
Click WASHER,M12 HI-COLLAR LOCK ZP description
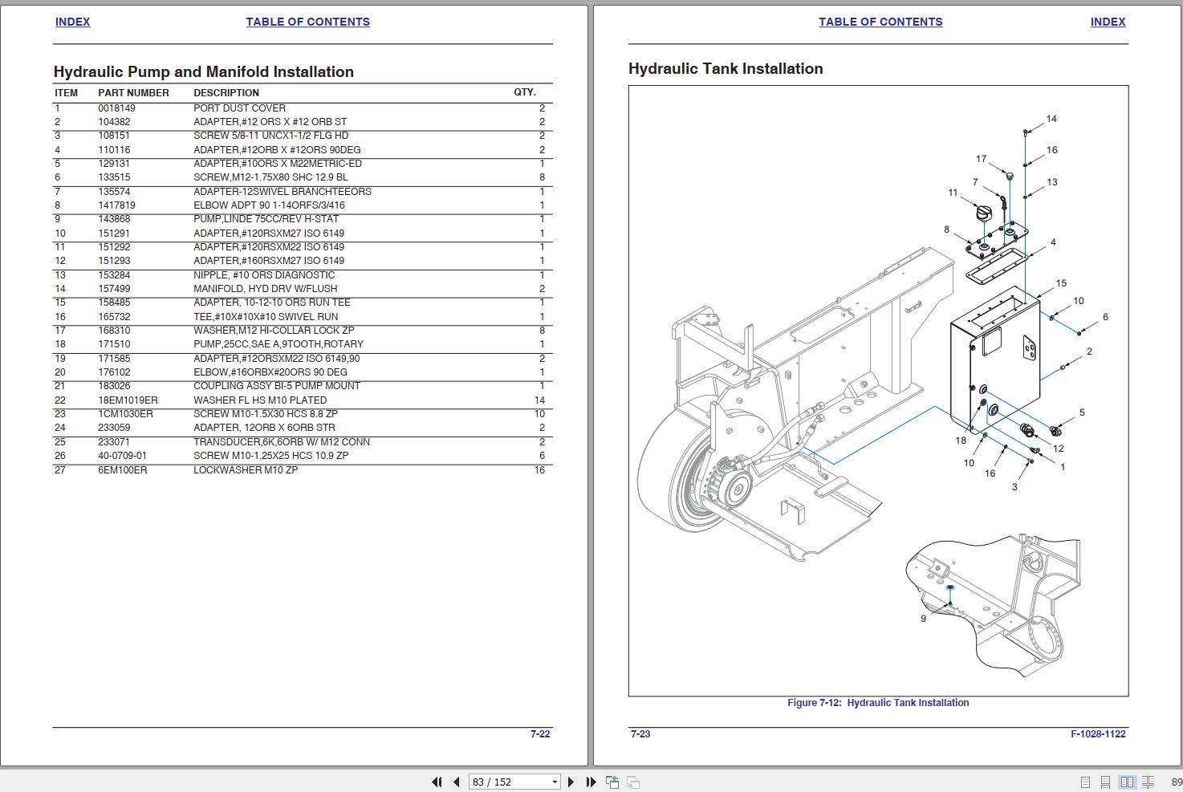(274, 331)
